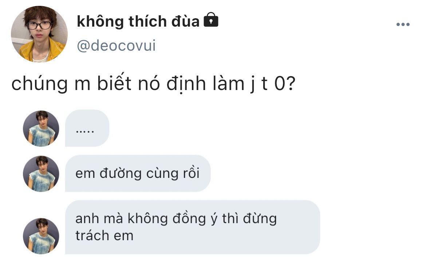Expand tweet options via the ellipsis
Screen dimensions: 426x265
[x=403, y=24]
